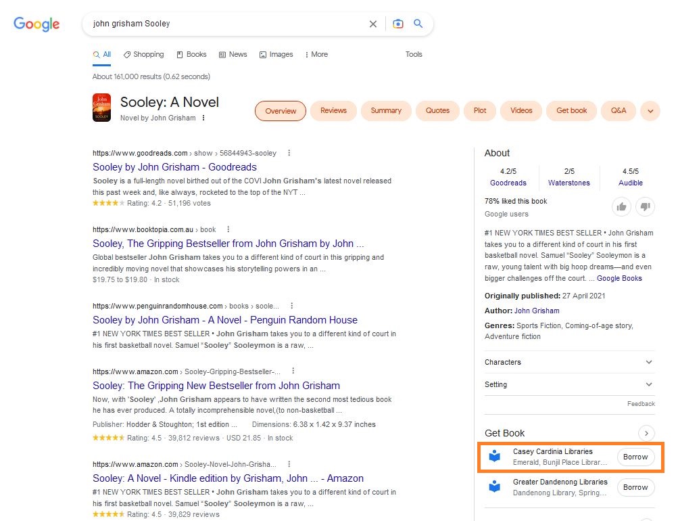
Task: Open the John Grisham author link
Action: coord(537,311)
